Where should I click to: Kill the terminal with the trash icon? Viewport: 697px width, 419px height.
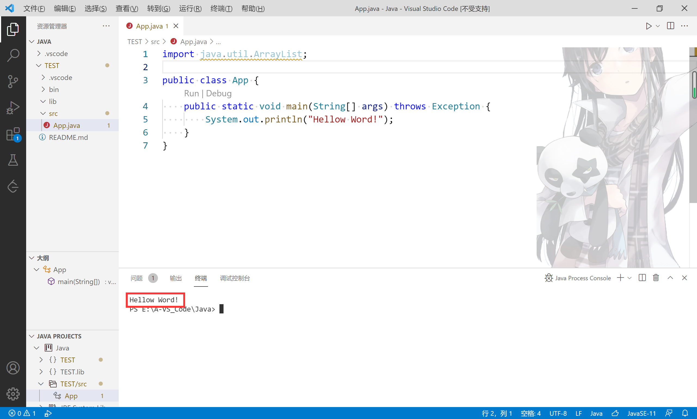point(655,278)
